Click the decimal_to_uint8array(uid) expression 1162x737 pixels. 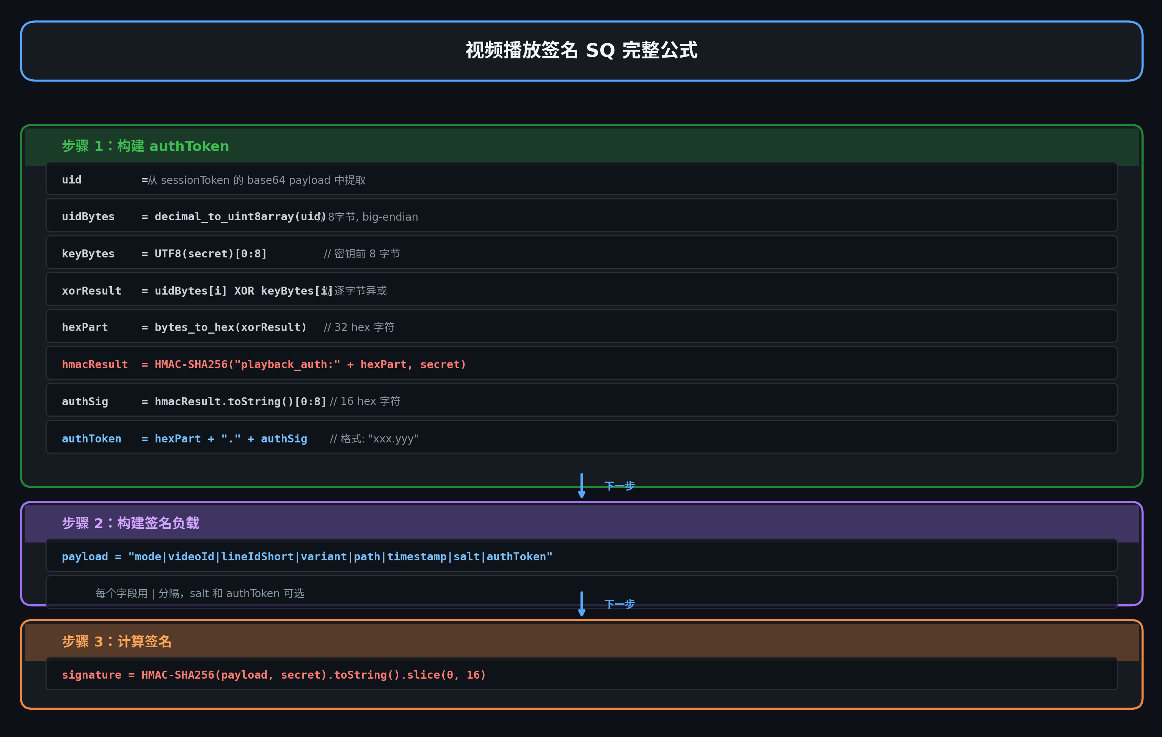240,216
